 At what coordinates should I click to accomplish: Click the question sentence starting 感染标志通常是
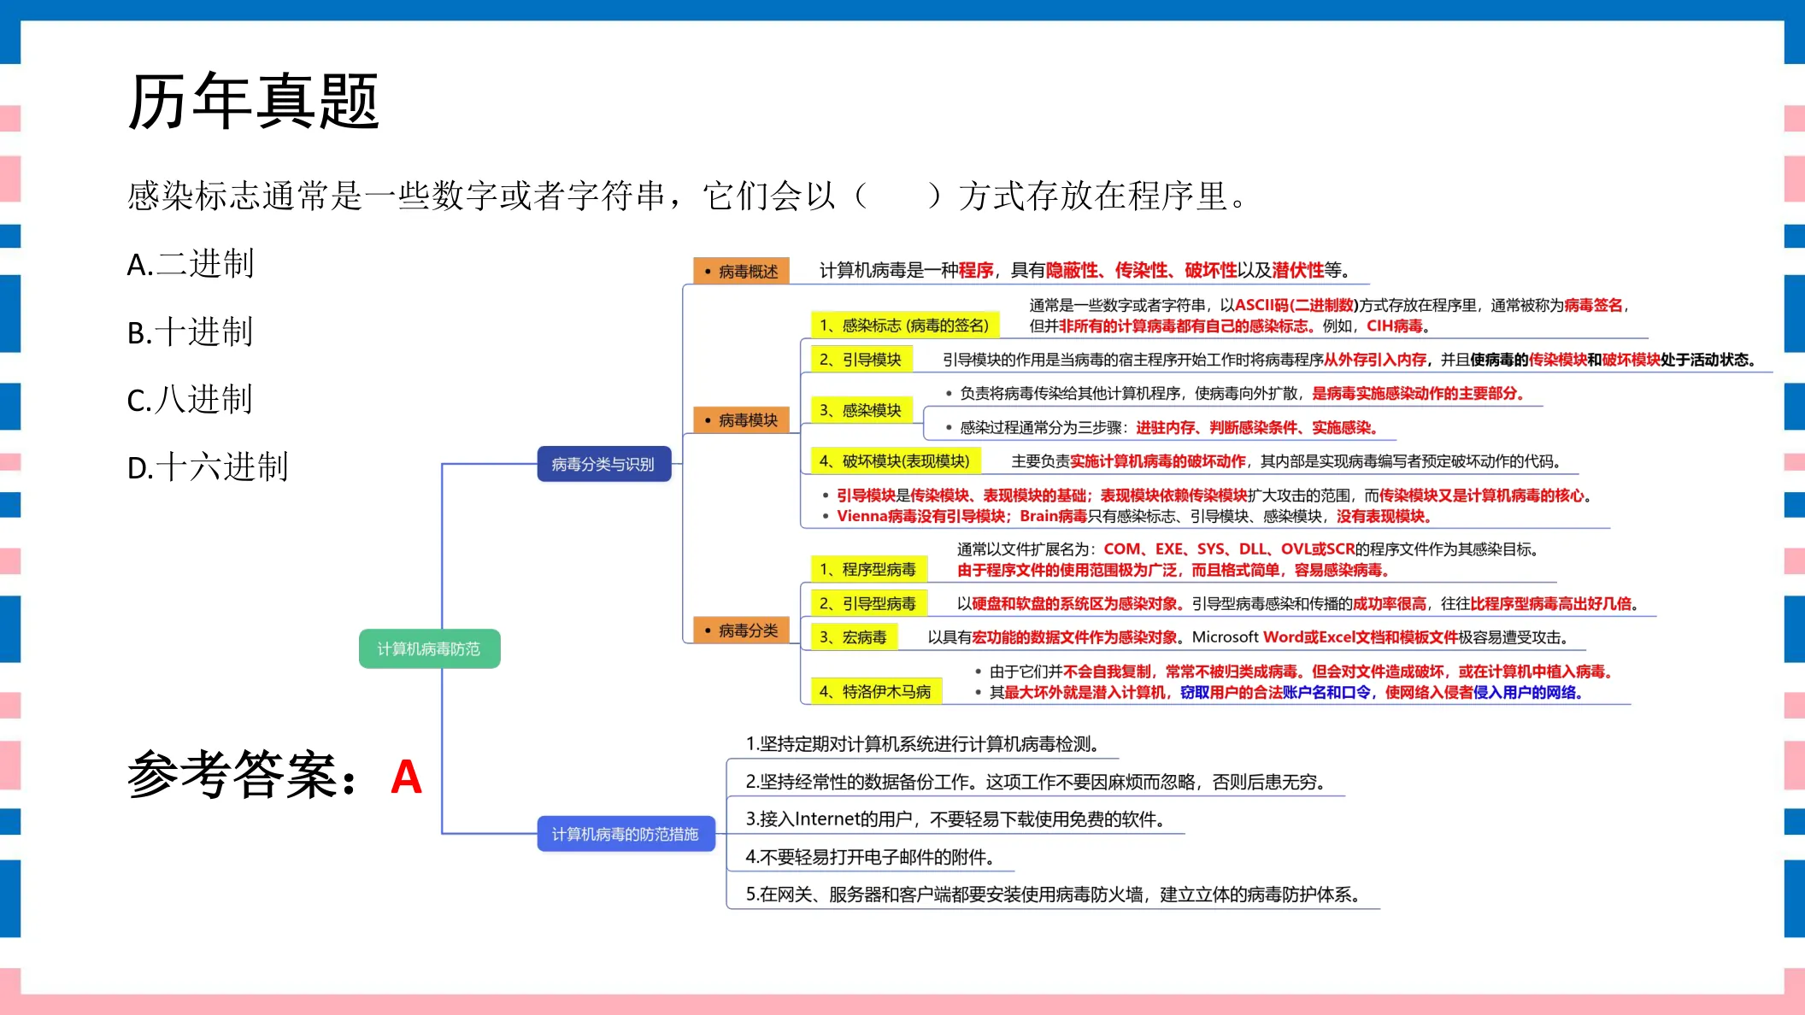688,196
